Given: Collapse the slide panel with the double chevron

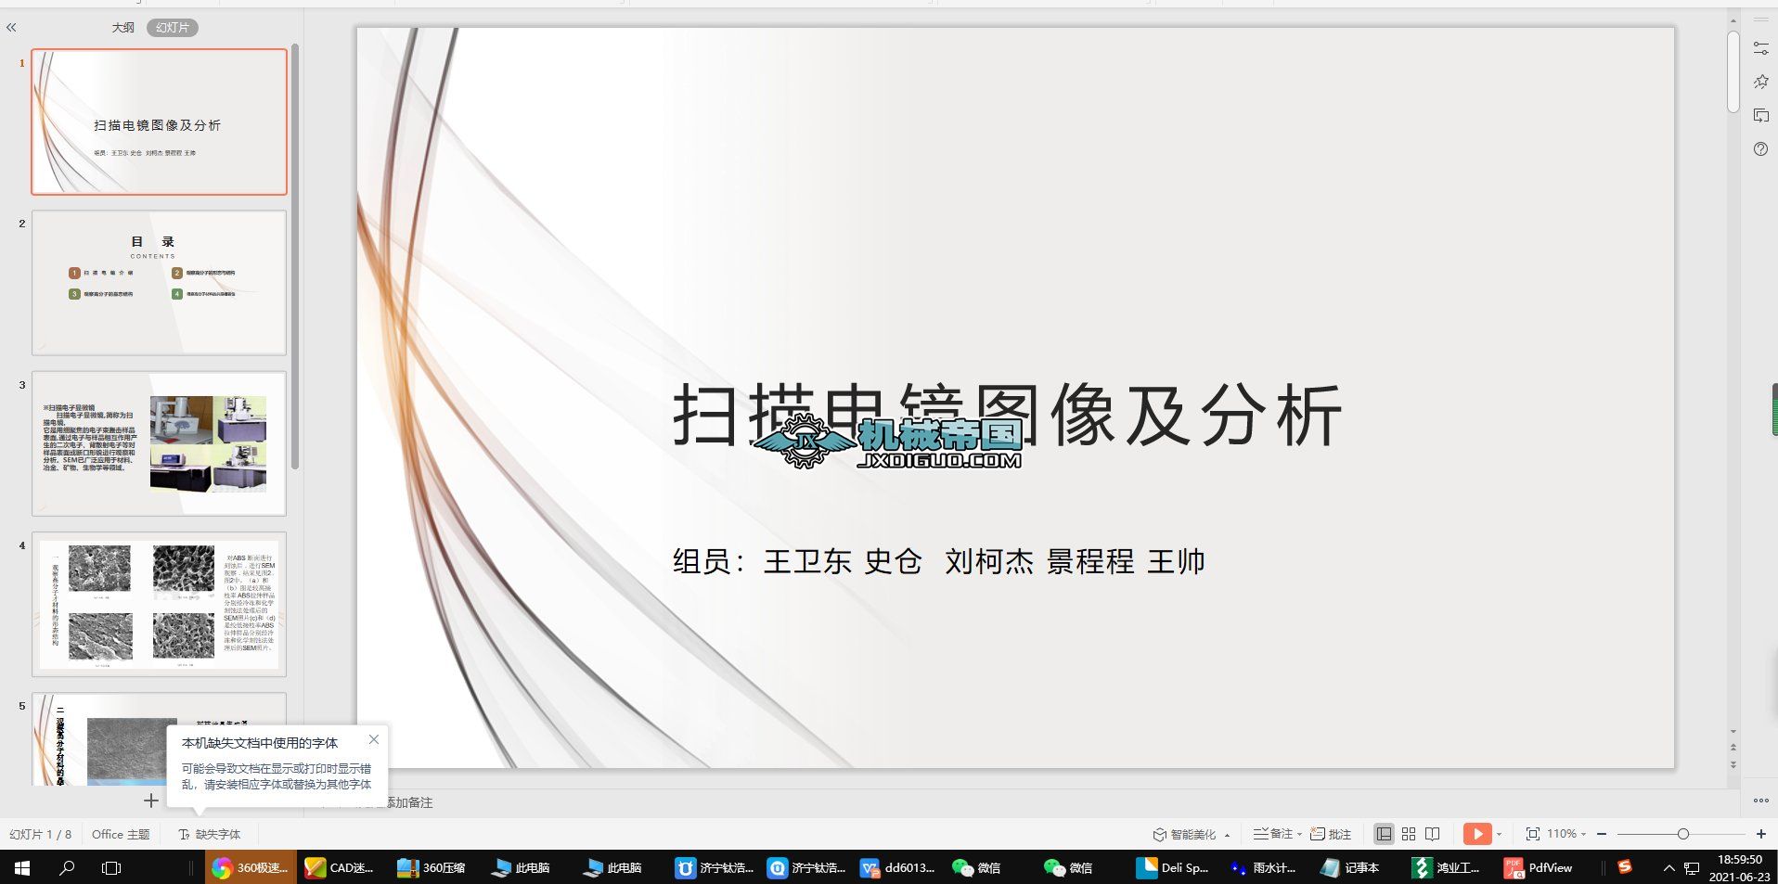Looking at the screenshot, I should point(11,28).
